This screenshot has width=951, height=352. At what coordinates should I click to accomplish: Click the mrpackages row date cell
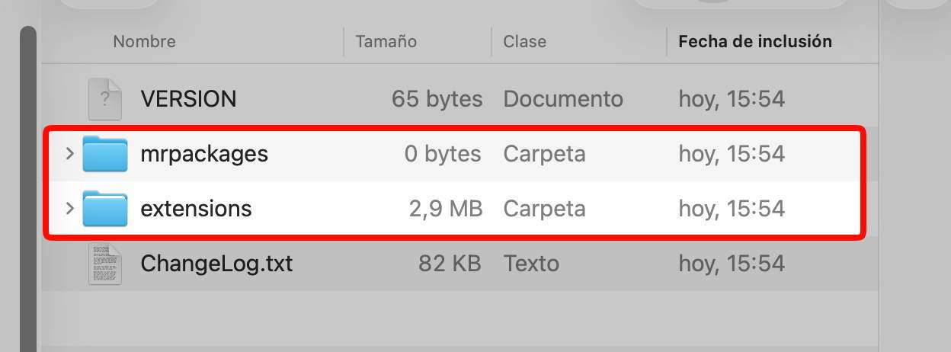731,154
